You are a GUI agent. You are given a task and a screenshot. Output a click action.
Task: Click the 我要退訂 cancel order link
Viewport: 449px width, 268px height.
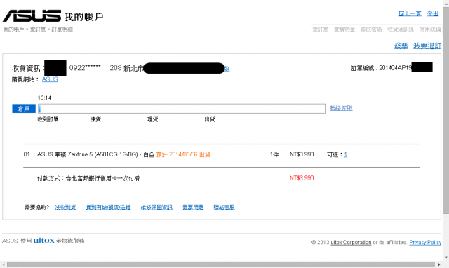(427, 46)
